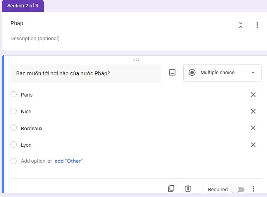Remove the Lyon option
Viewport: 267px width, 197px height.
click(253, 145)
